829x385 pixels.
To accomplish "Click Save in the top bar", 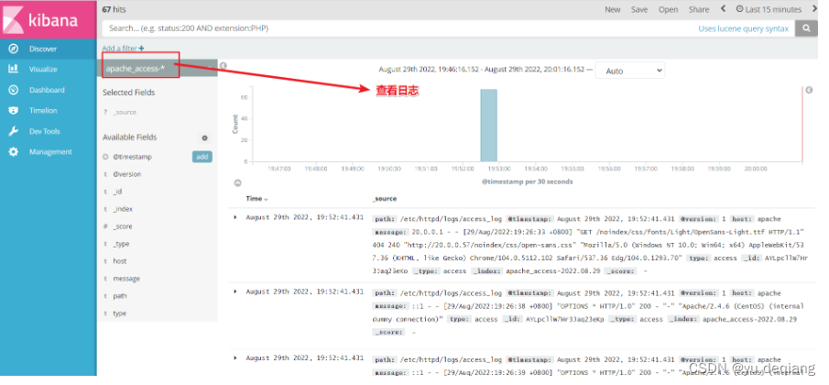I will coord(639,9).
